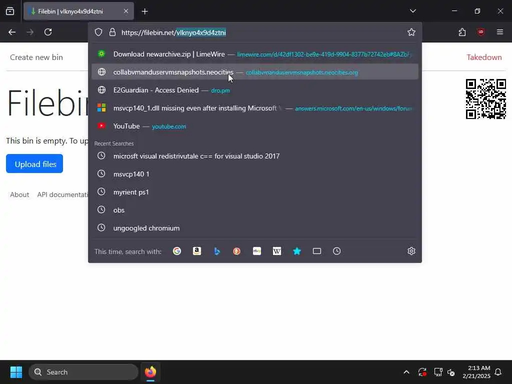Close the Filebin tab
512x384 pixels.
[x=125, y=11]
